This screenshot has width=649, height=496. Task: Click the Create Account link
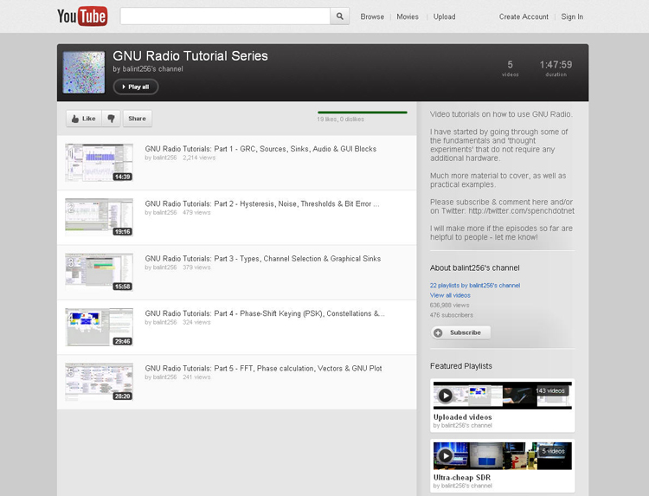coord(524,16)
